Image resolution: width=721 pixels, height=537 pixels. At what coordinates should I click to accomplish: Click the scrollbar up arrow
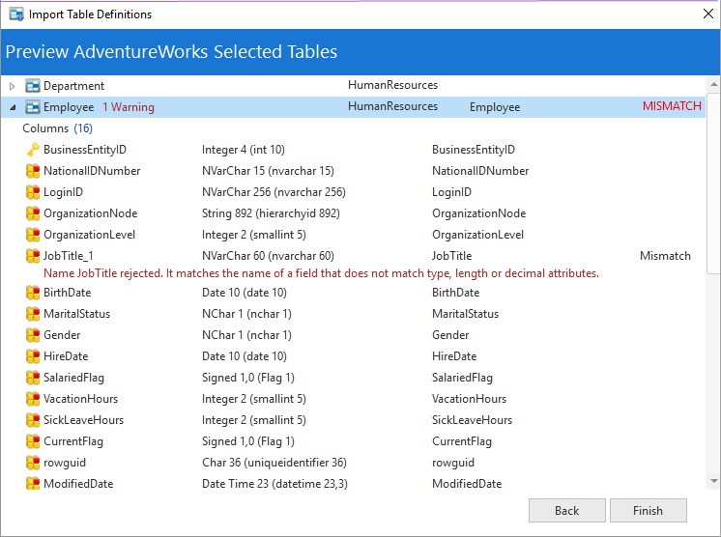[713, 82]
